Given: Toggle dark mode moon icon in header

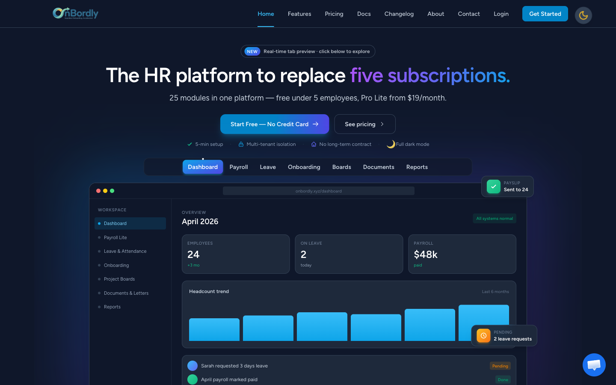Looking at the screenshot, I should tap(583, 15).
